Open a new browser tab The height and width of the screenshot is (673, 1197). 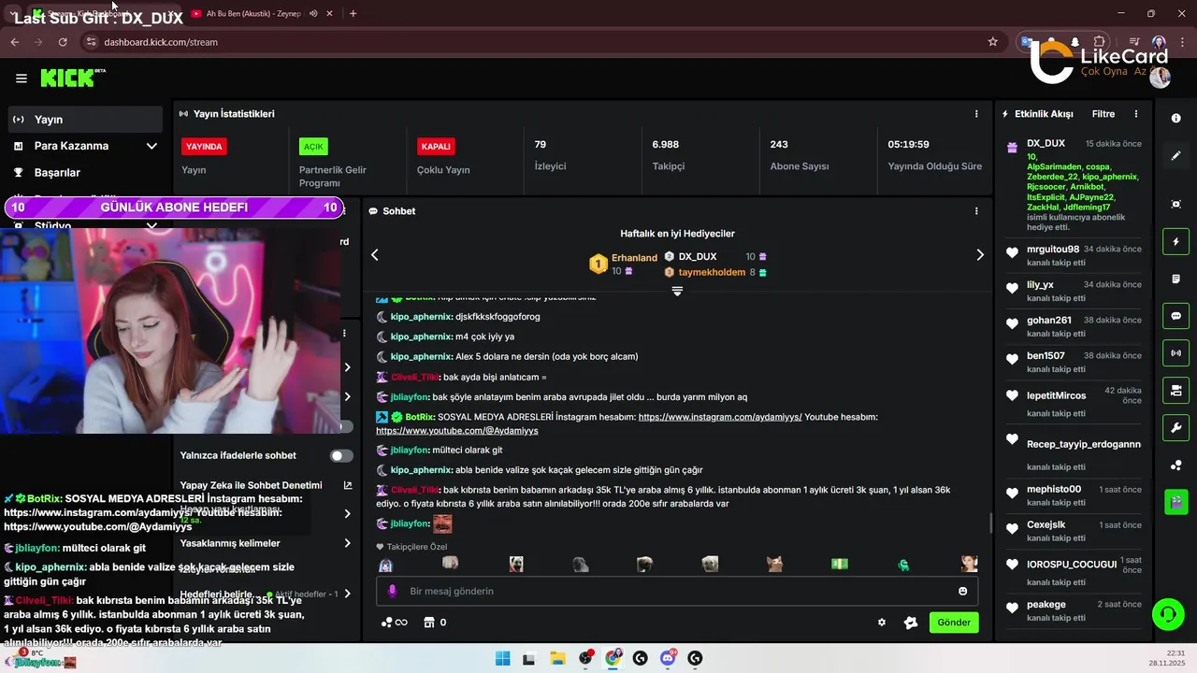(x=353, y=14)
